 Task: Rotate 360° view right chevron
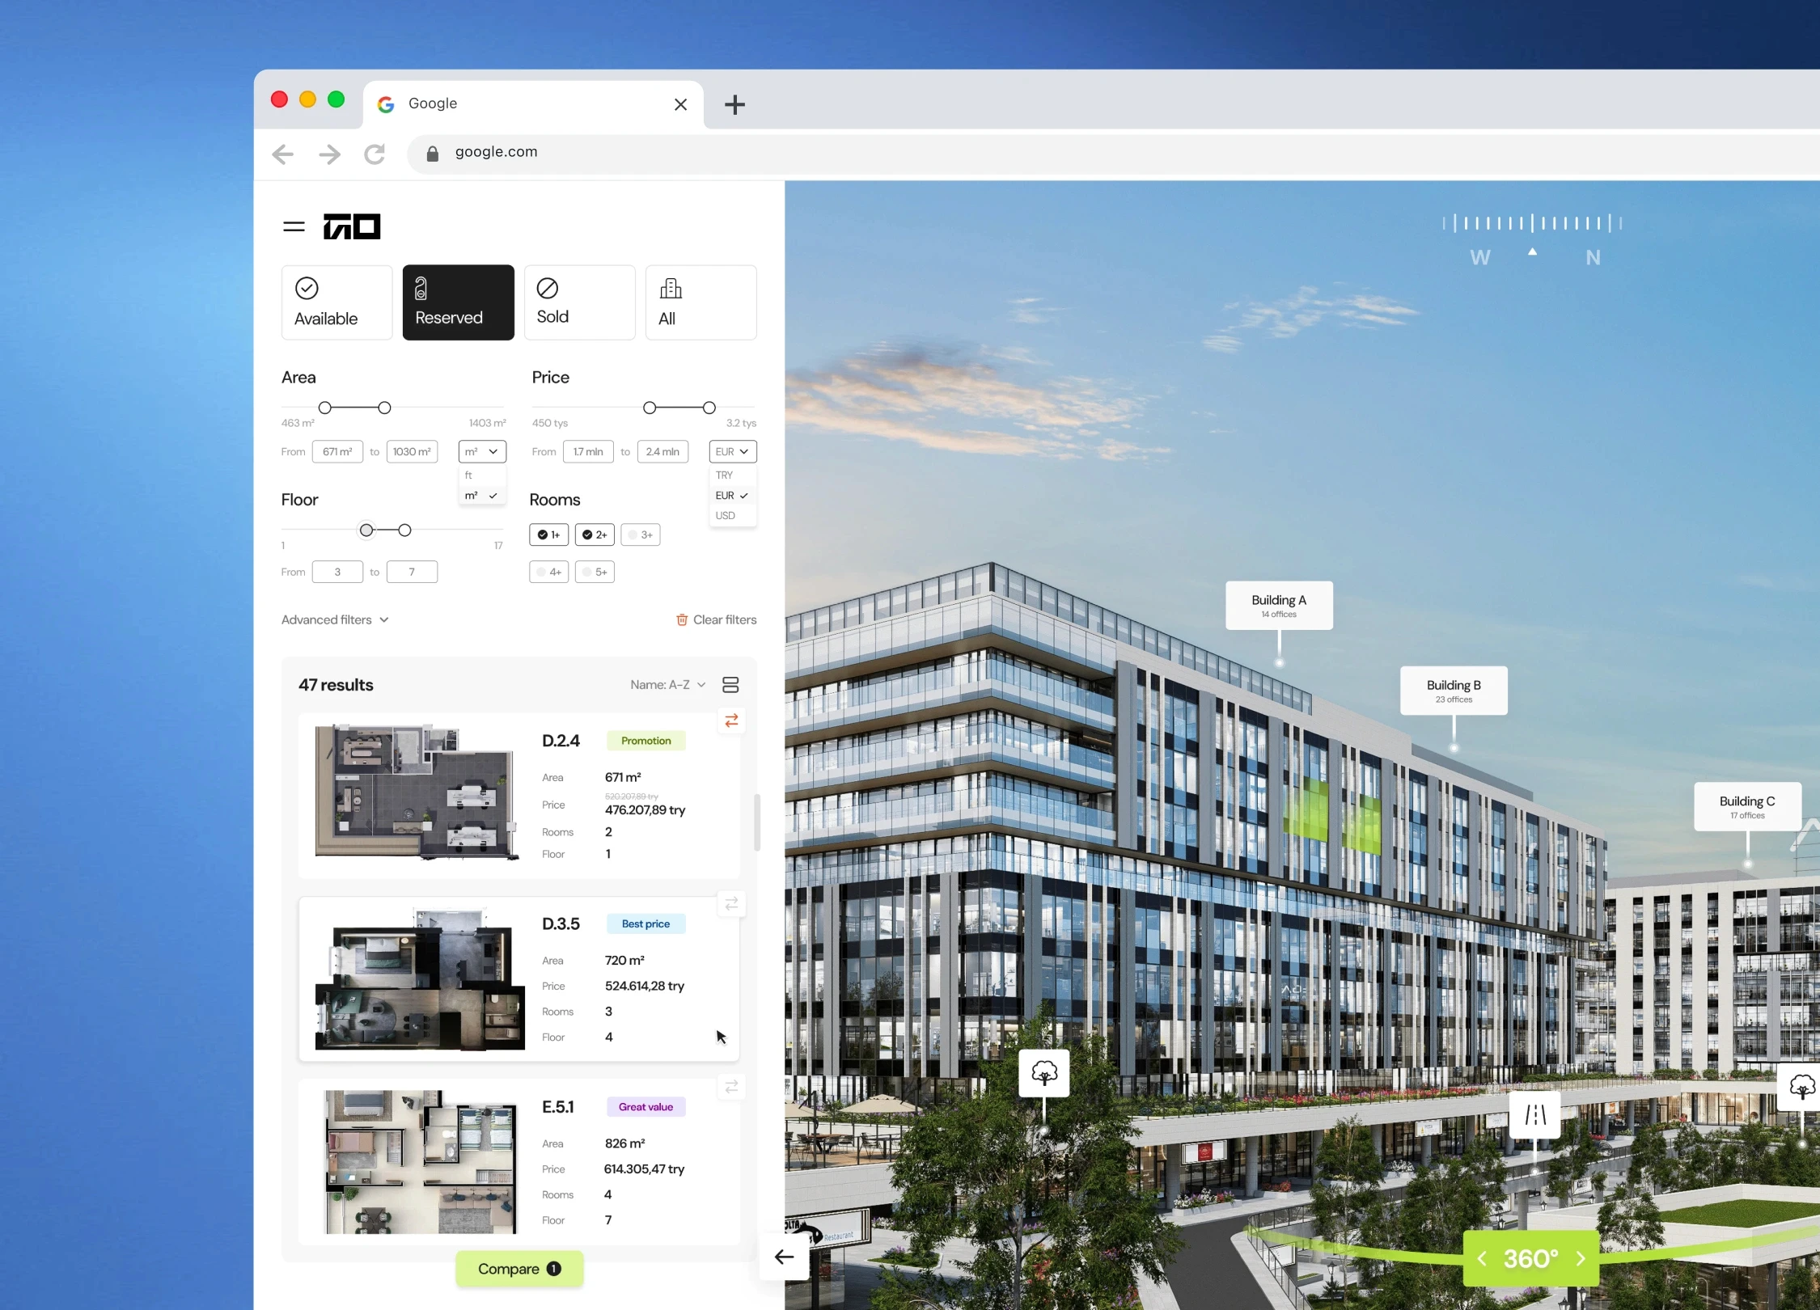[1581, 1259]
